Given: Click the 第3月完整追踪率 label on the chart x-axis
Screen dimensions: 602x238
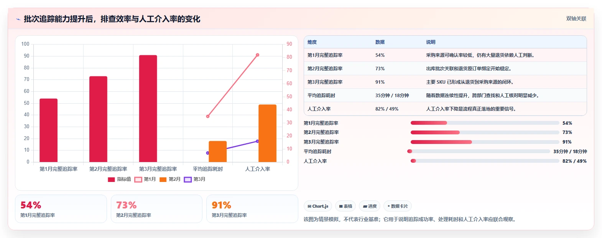Looking at the screenshot, I should 158,169.
